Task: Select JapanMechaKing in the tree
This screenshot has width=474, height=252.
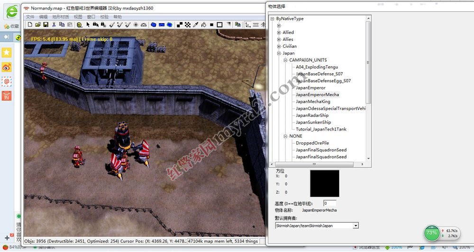Action: (x=313, y=102)
